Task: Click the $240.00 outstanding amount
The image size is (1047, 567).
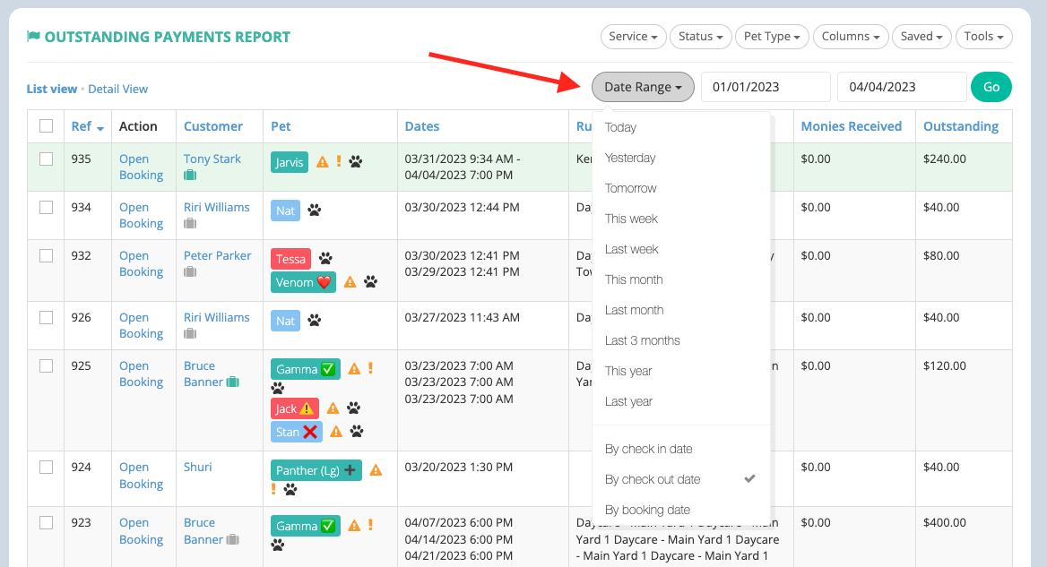Action: [x=945, y=159]
